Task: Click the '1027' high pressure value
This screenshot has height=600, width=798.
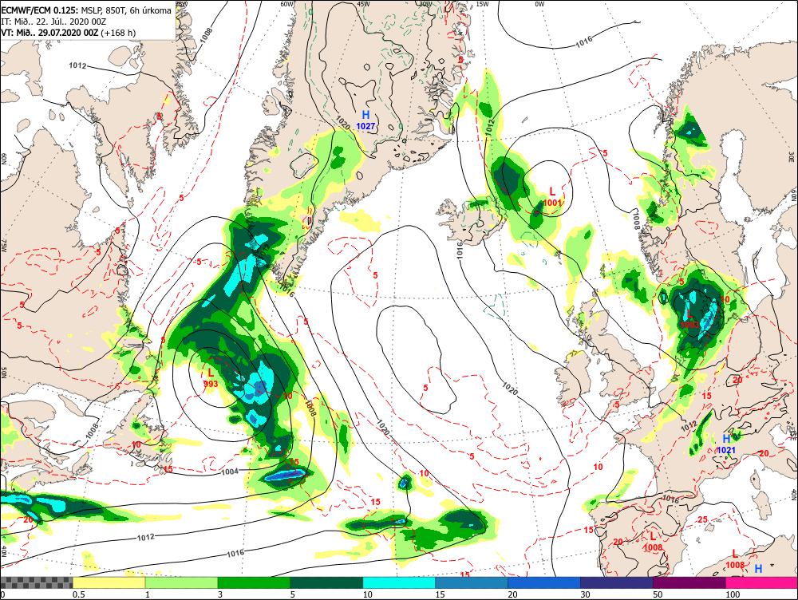Action: 365,126
